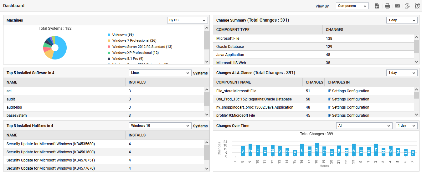Viewport: 422px width, 174px height.
Task: Select Oracle Database row
Action: click(313, 47)
